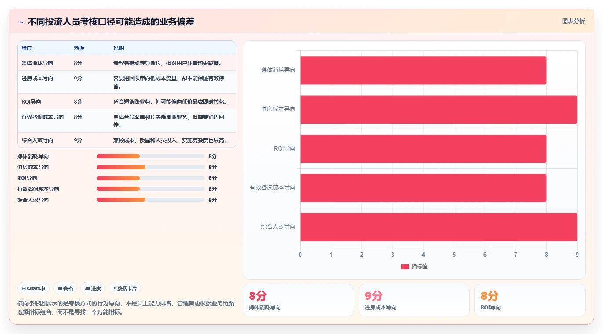Click the footnote paragraph starting 横向条形图展示
Screen dimensions: 603x334
(x=126, y=308)
